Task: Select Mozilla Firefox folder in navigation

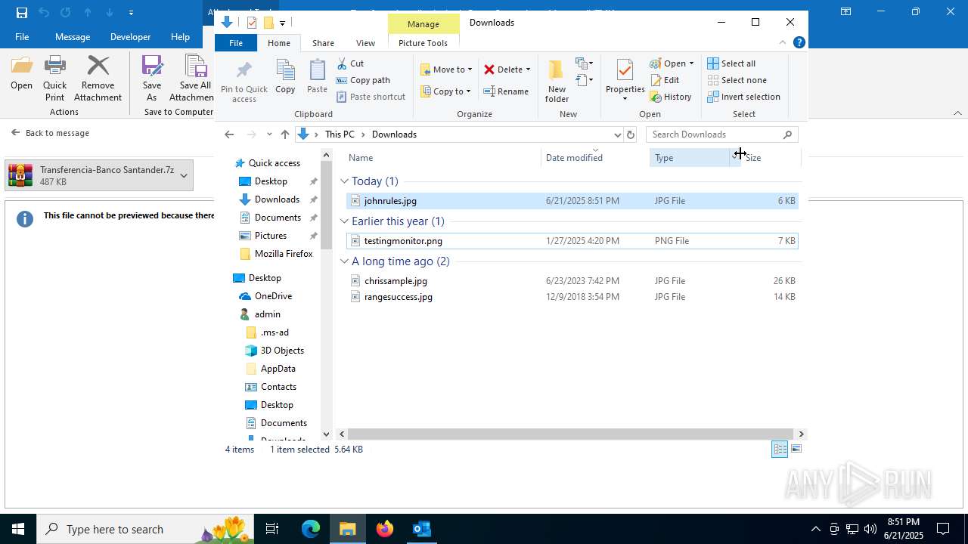Action: (284, 254)
